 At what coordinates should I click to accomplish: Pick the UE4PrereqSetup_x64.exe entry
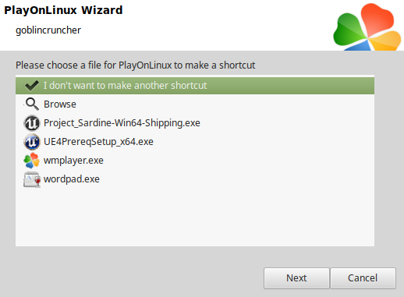tap(195, 142)
